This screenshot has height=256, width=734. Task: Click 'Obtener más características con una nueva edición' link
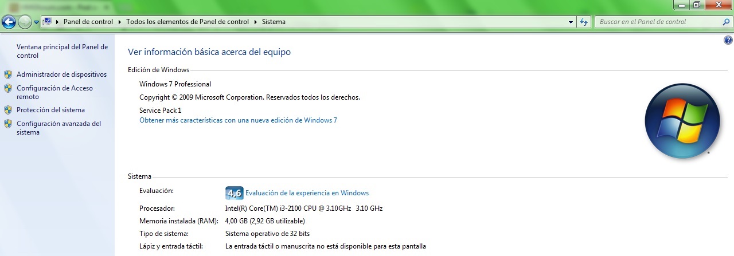tap(238, 120)
